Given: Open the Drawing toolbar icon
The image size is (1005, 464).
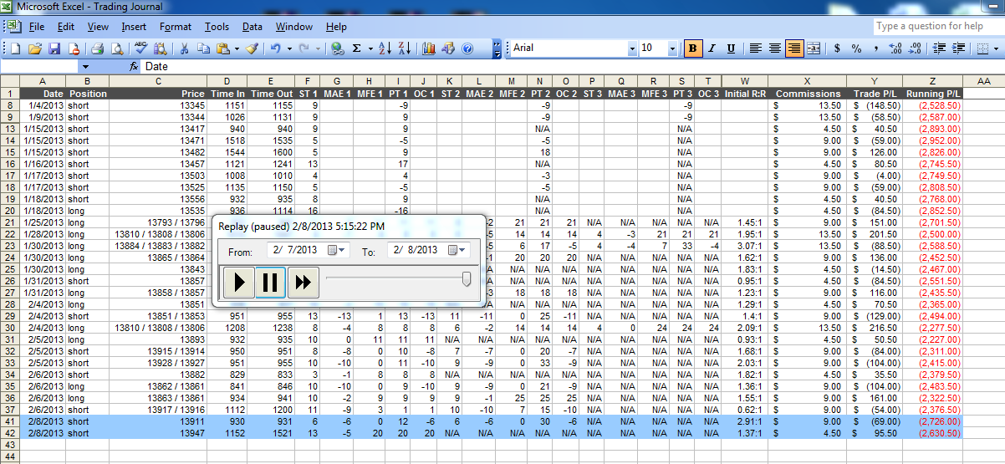Looking at the screenshot, I should 448,48.
